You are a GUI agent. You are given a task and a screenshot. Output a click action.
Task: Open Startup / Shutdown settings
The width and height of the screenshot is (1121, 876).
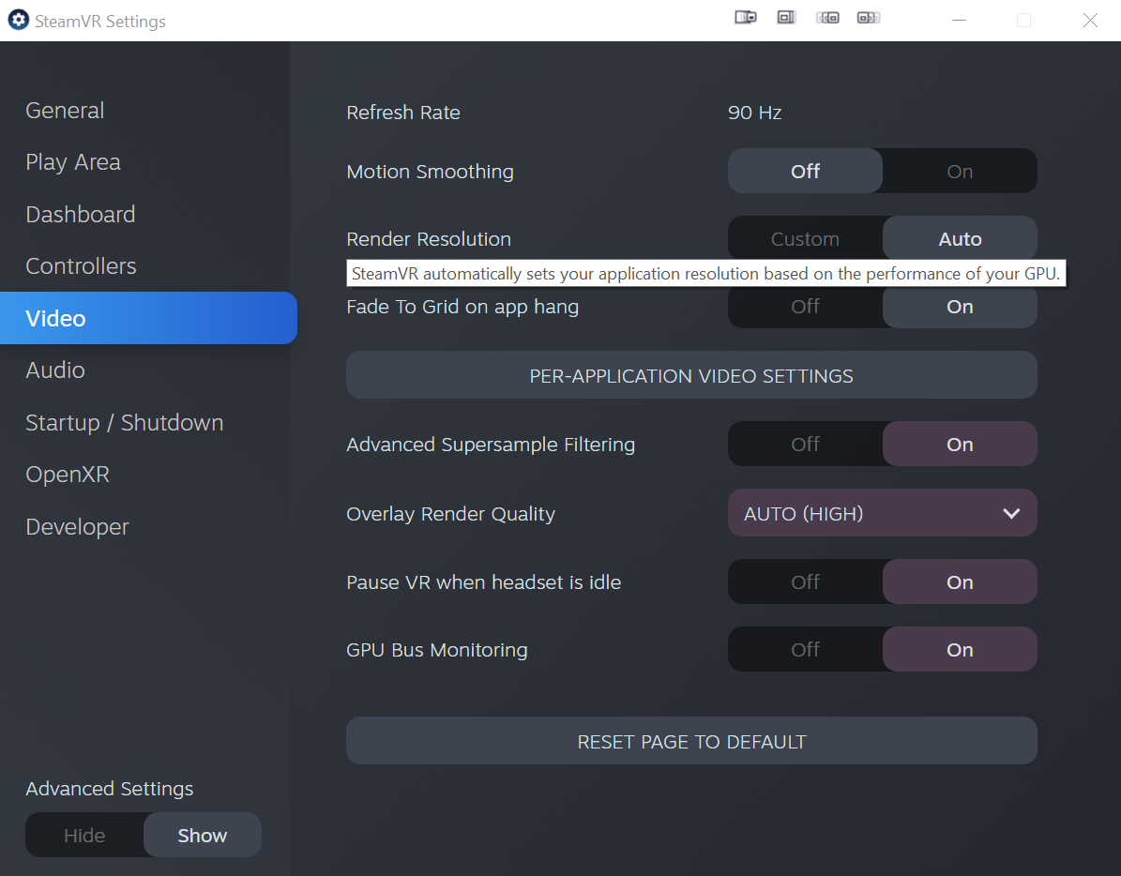(125, 422)
